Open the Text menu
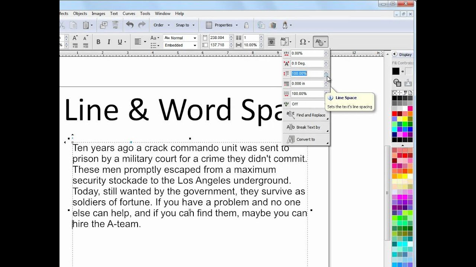The height and width of the screenshot is (267, 476). coord(114,14)
